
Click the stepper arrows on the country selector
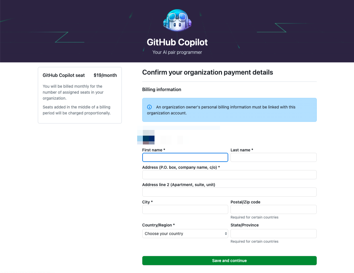coord(226,233)
